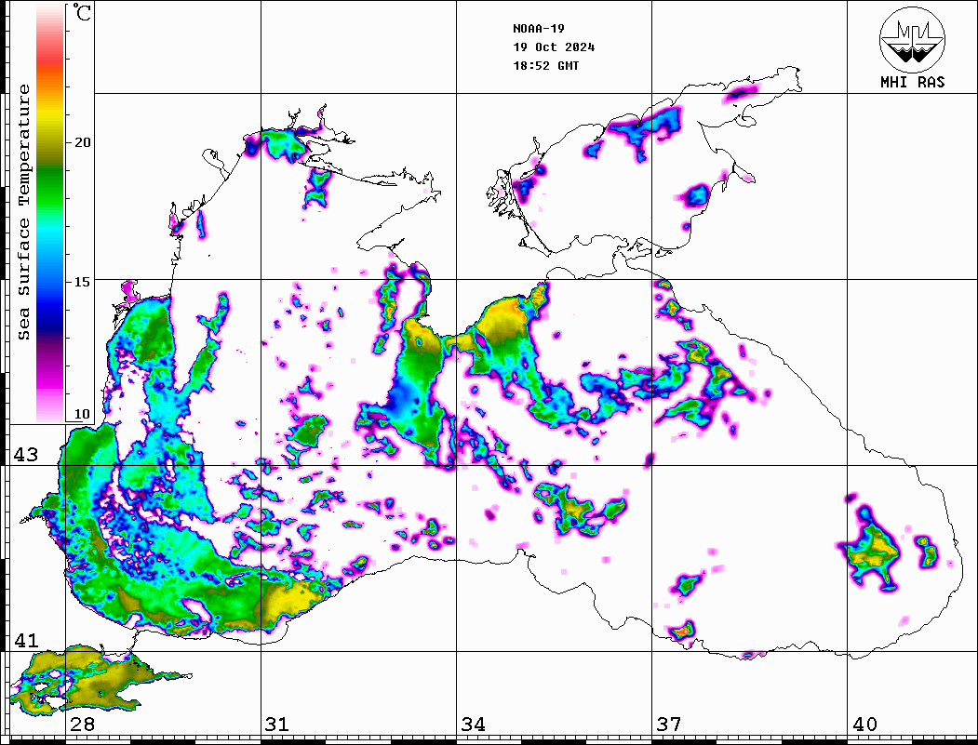
Task: Click the longitude 28 axis label
Action: pos(82,725)
